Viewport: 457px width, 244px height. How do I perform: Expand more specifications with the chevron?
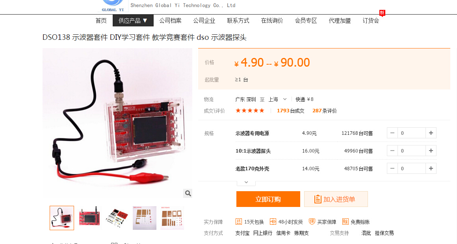246,183
